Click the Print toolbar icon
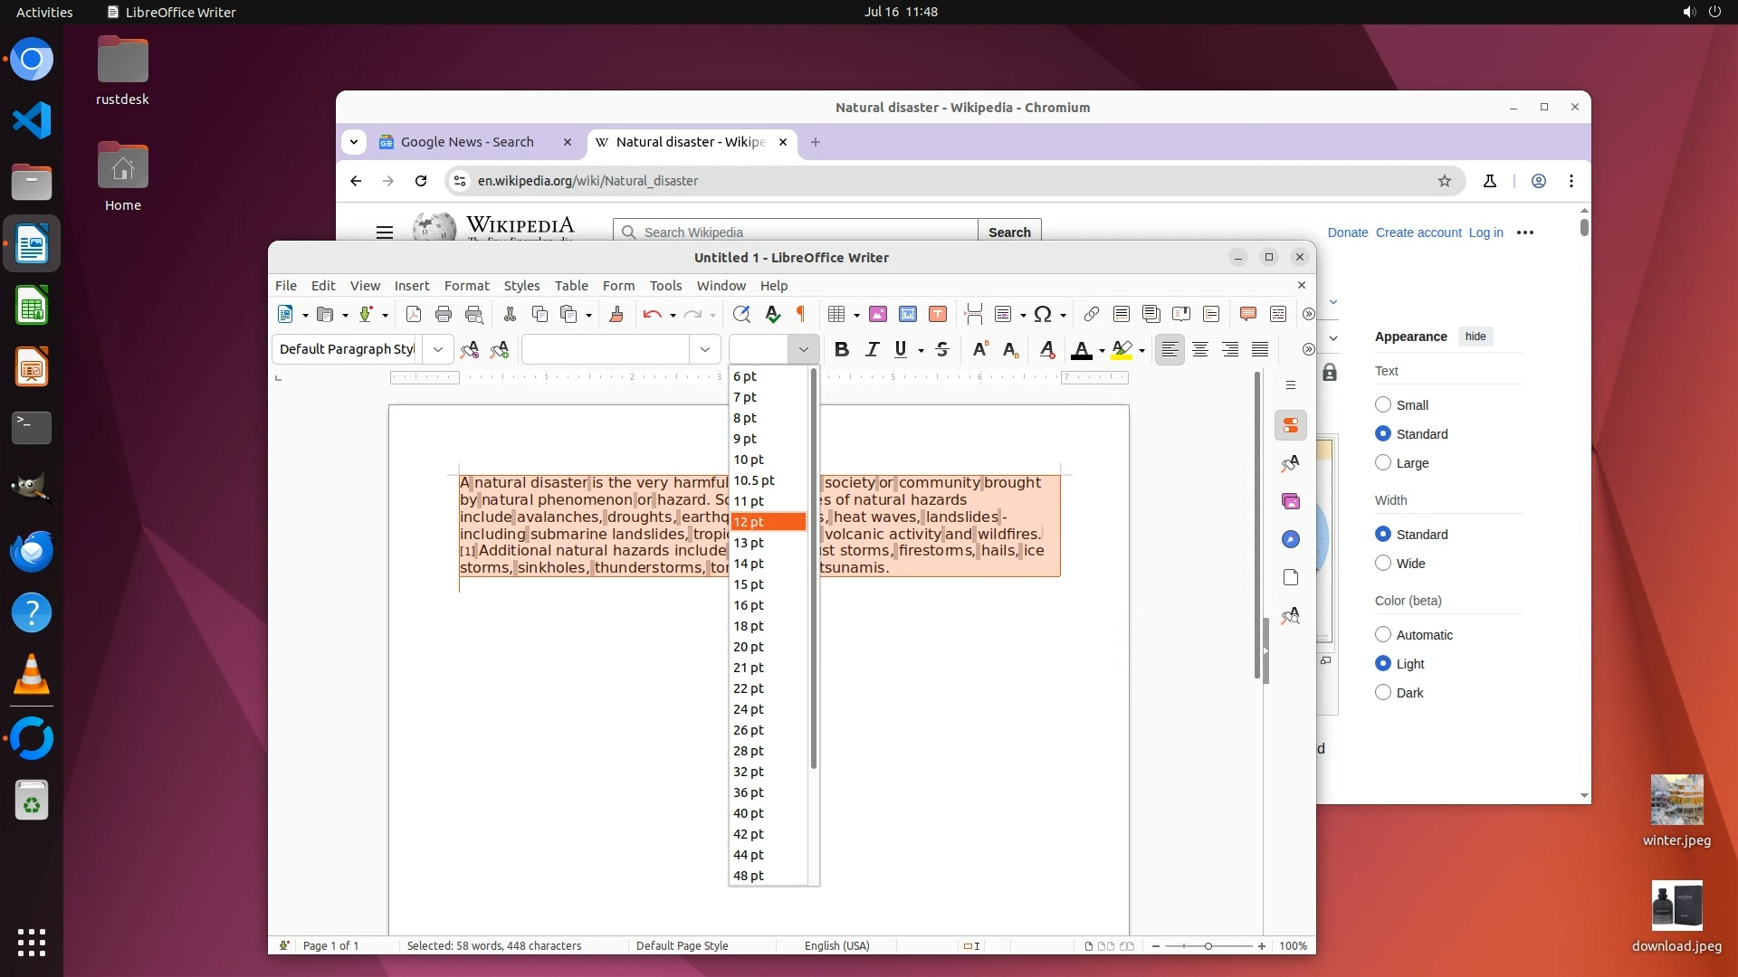The height and width of the screenshot is (977, 1738). tap(444, 314)
